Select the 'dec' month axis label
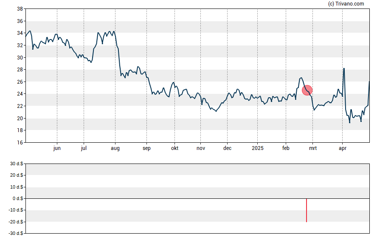377x240 pixels. [227, 148]
